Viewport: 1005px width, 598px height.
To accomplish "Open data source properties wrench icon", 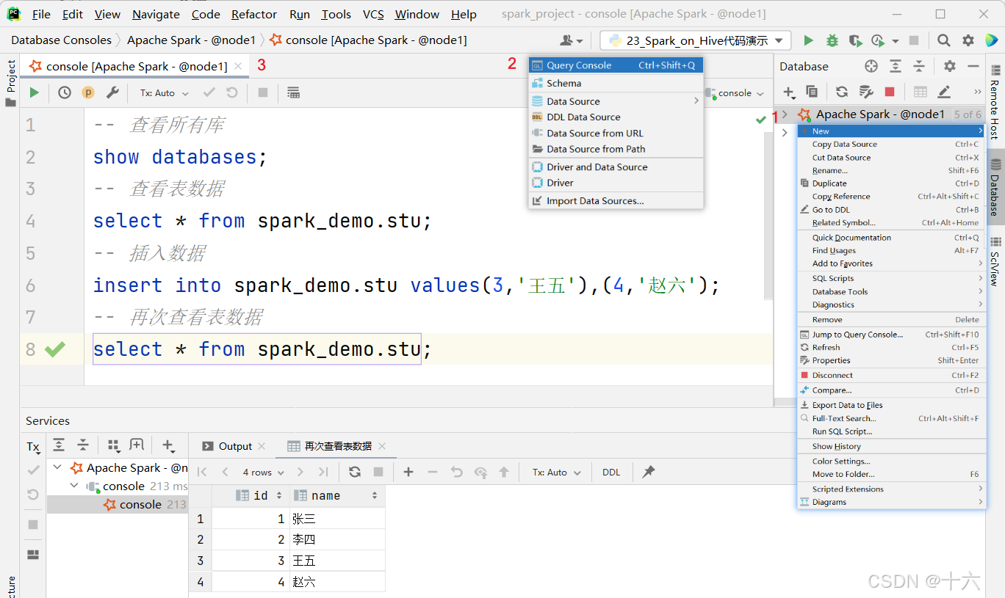I will click(x=866, y=92).
